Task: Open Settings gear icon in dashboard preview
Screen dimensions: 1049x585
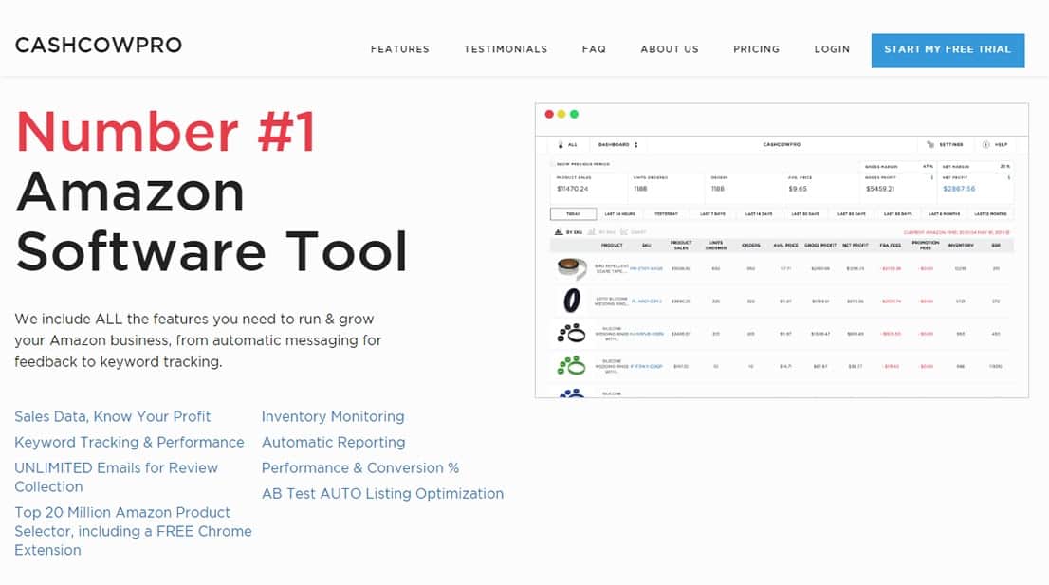Action: click(x=929, y=145)
